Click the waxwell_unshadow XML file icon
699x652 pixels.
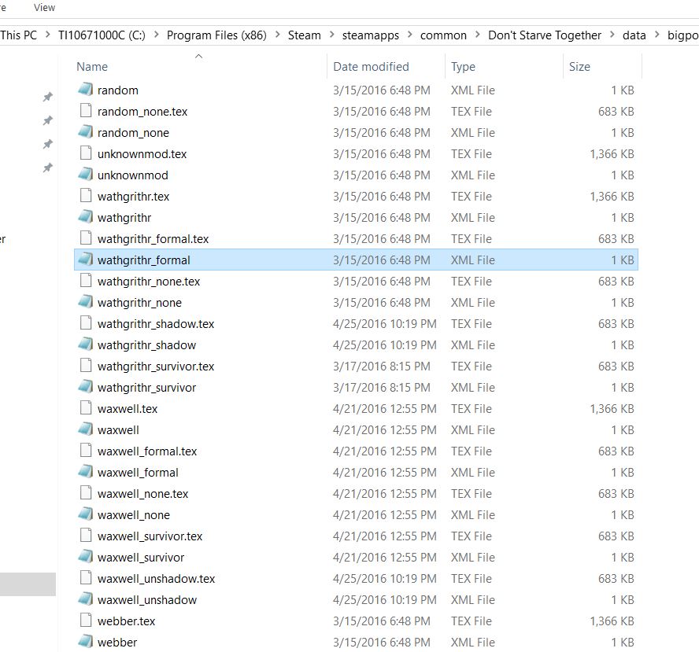pyautogui.click(x=86, y=600)
